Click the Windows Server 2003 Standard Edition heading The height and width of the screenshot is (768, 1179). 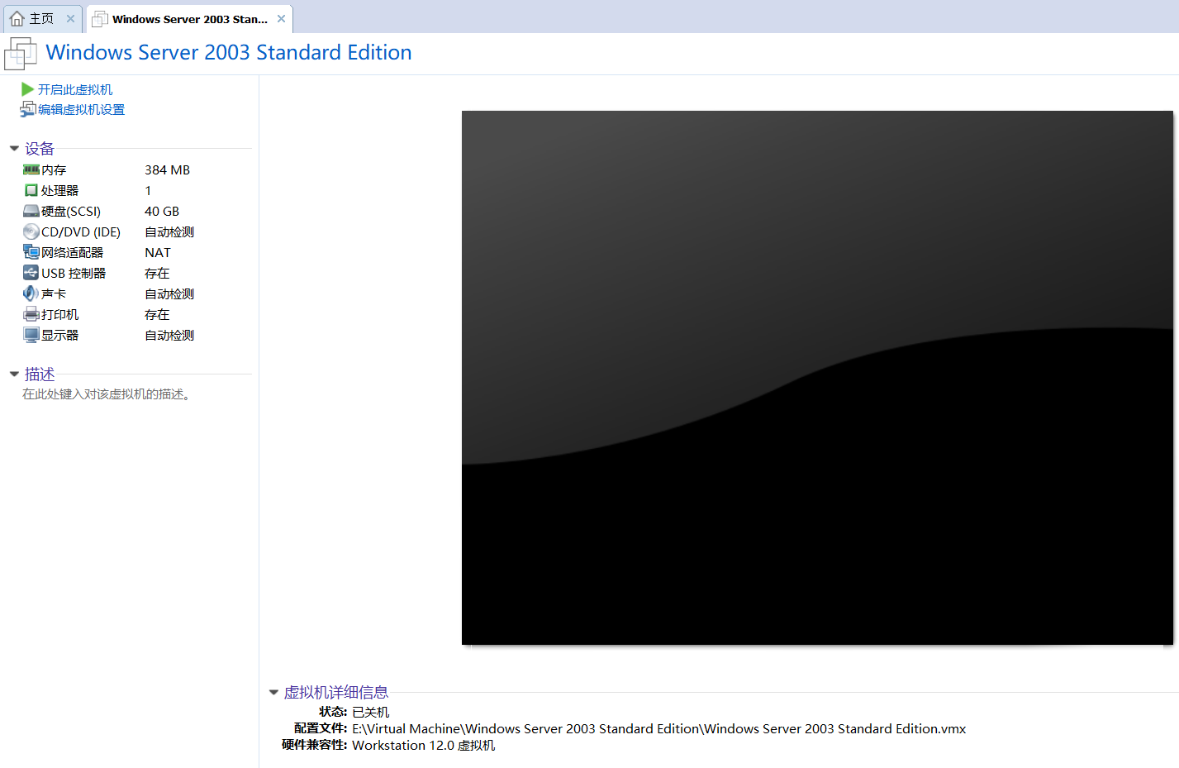[x=229, y=52]
